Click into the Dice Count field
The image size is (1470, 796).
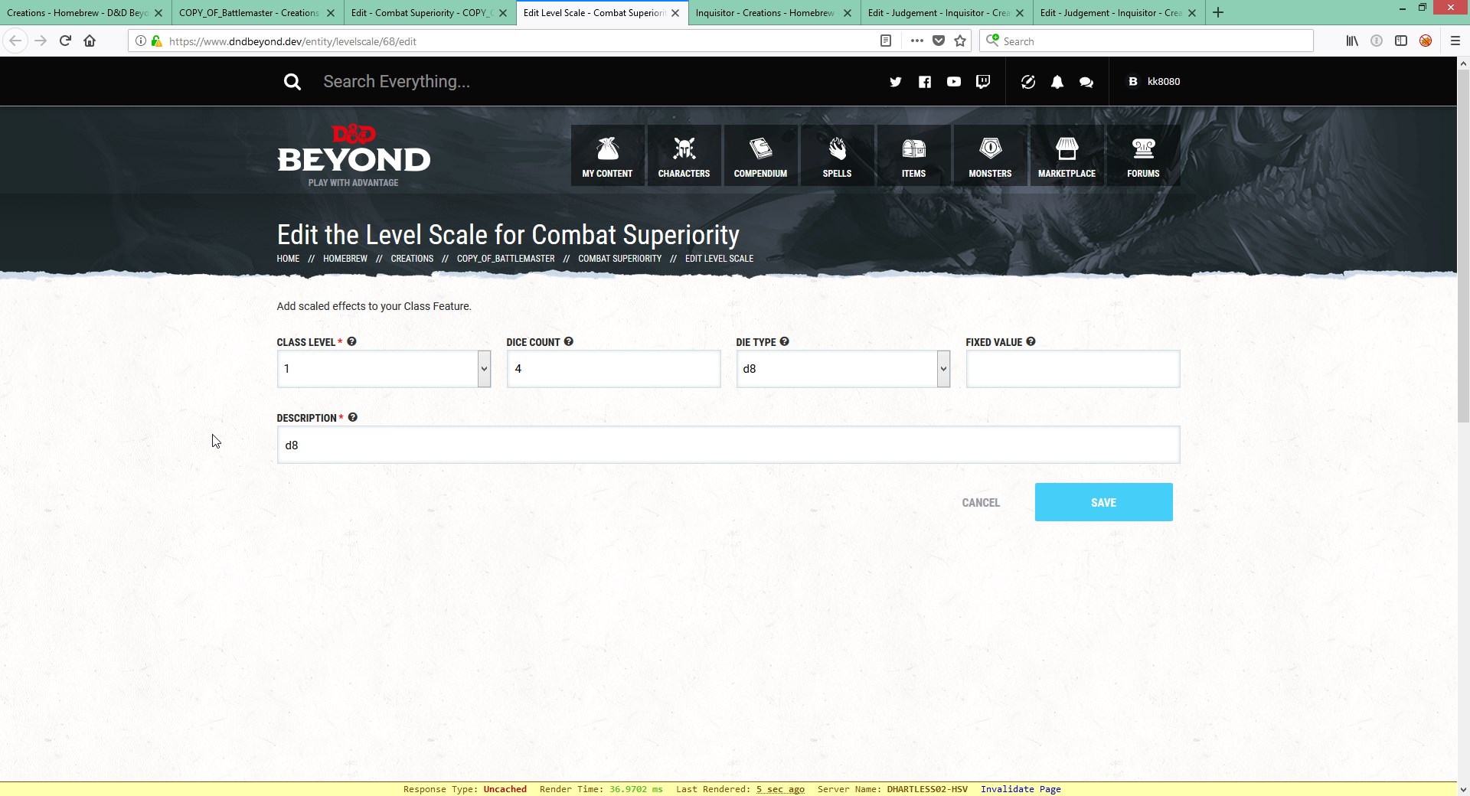[613, 369]
